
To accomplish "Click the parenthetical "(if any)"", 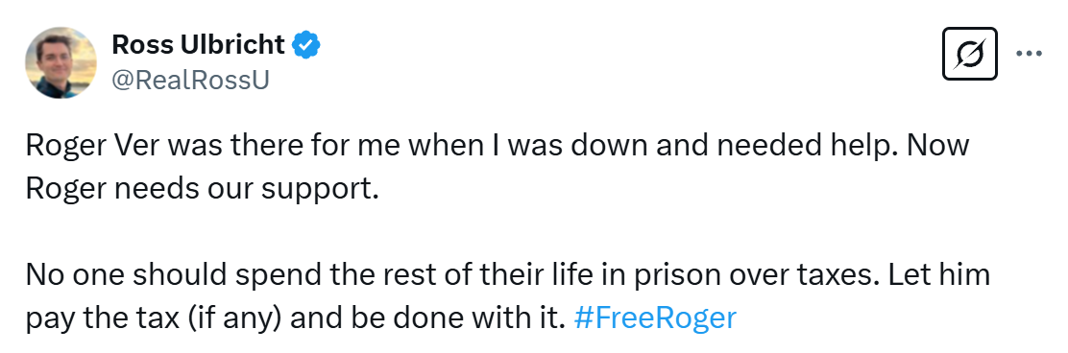I will [x=226, y=318].
